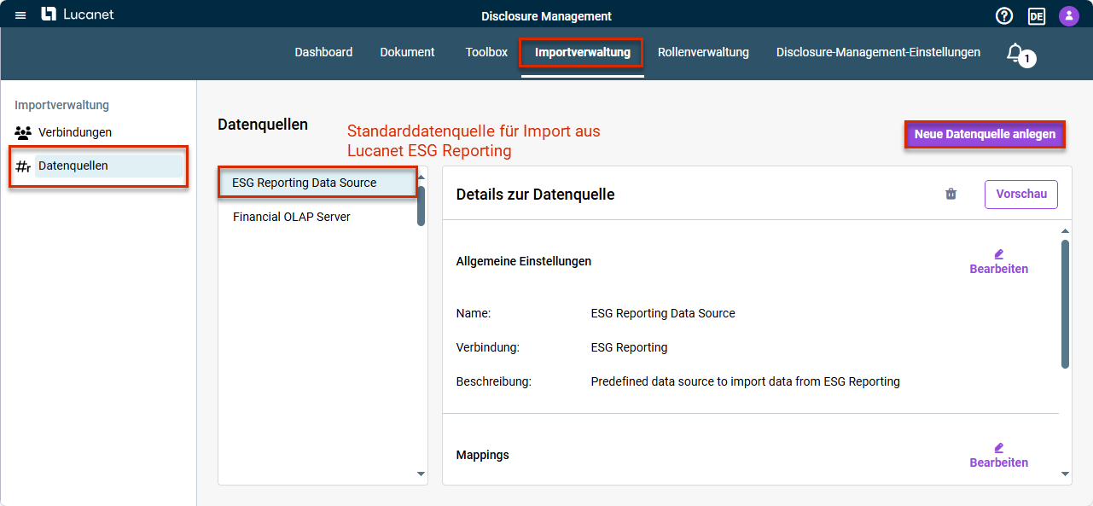Click the Vorschau button
Image resolution: width=1093 pixels, height=506 pixels.
pos(1021,194)
